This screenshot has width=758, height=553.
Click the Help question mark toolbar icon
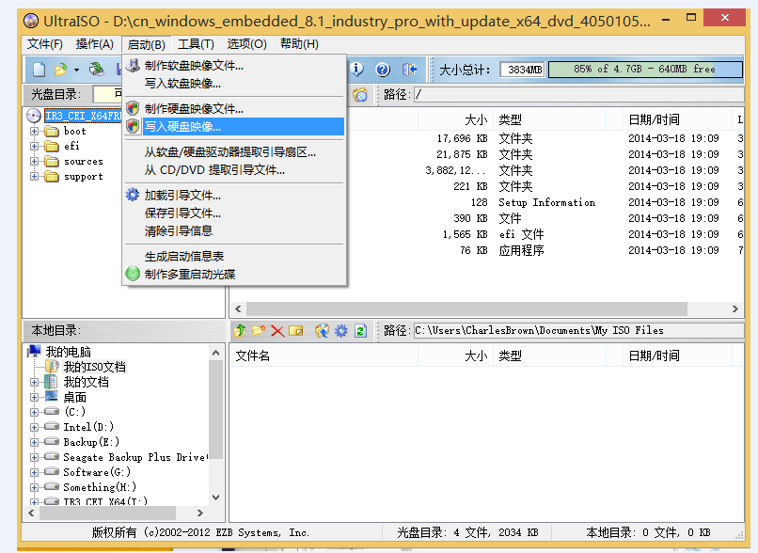pyautogui.click(x=383, y=70)
